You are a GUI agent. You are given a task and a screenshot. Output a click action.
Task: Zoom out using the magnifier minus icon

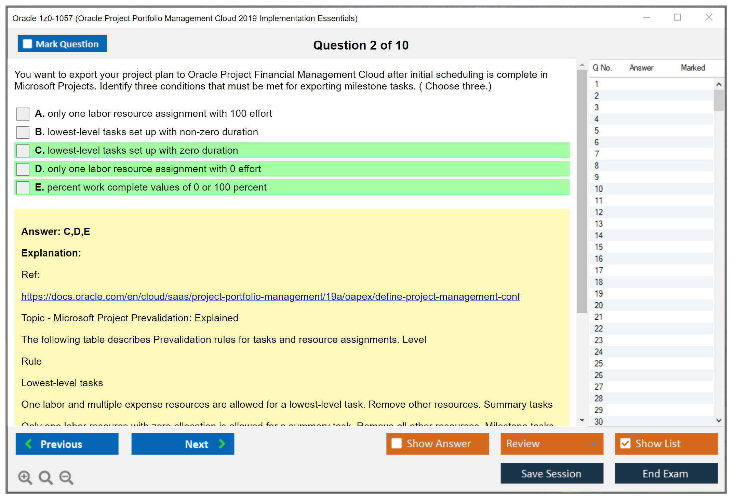(x=66, y=478)
